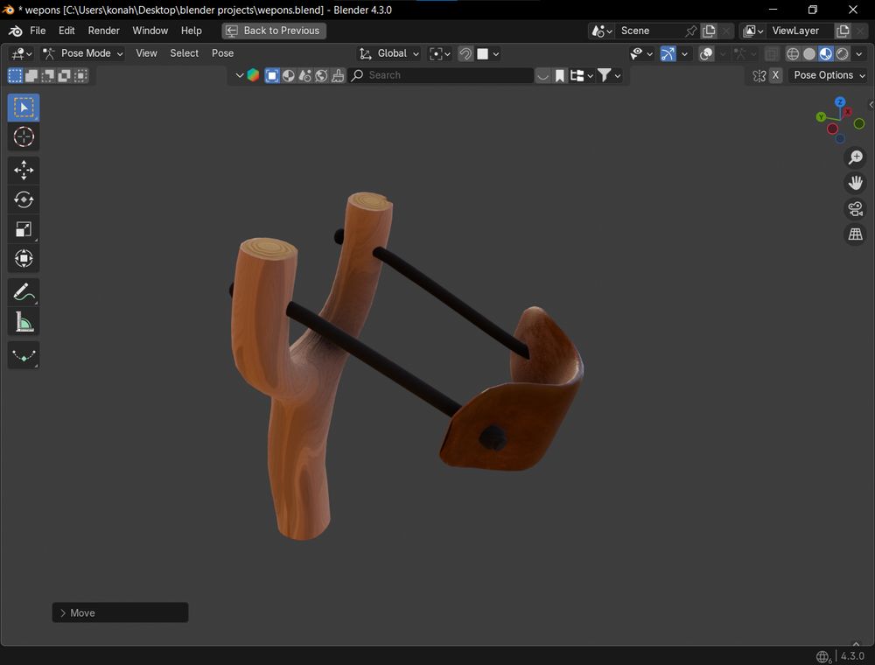Expand the Move operator panel
This screenshot has height=665, width=875.
pyautogui.click(x=120, y=612)
